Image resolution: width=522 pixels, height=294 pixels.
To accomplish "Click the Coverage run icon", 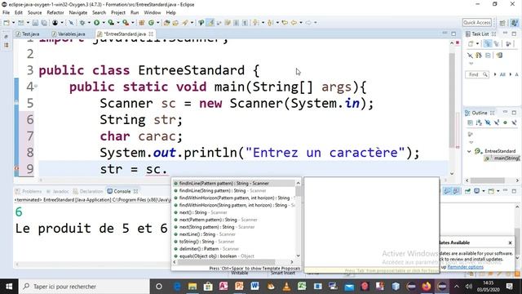I will pyautogui.click(x=111, y=23).
